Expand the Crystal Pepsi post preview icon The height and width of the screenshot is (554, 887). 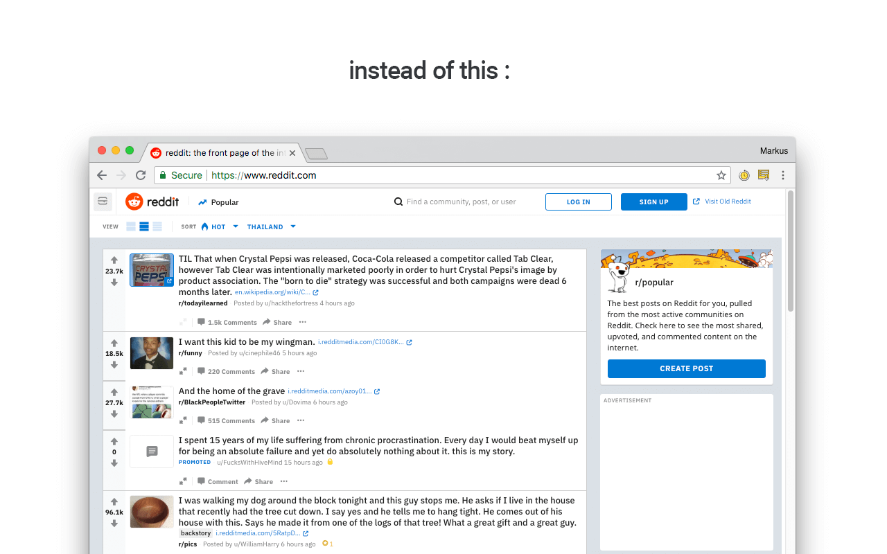coord(183,322)
